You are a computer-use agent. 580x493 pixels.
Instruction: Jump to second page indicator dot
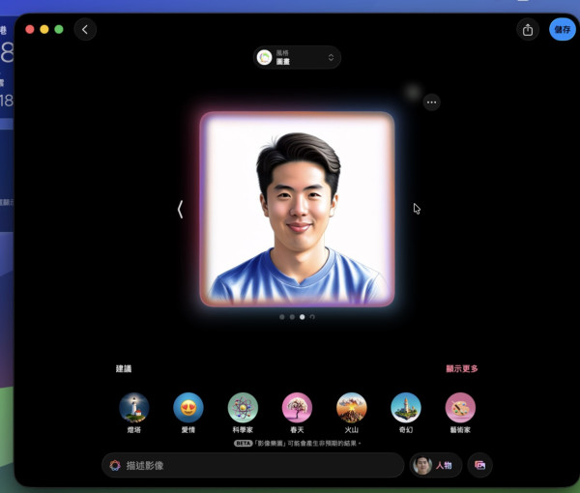tap(292, 317)
